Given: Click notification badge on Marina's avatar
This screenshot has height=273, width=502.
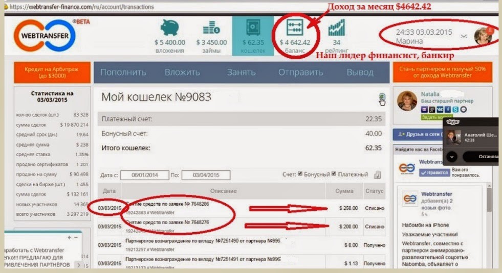Looking at the screenshot, I should coord(490,30).
